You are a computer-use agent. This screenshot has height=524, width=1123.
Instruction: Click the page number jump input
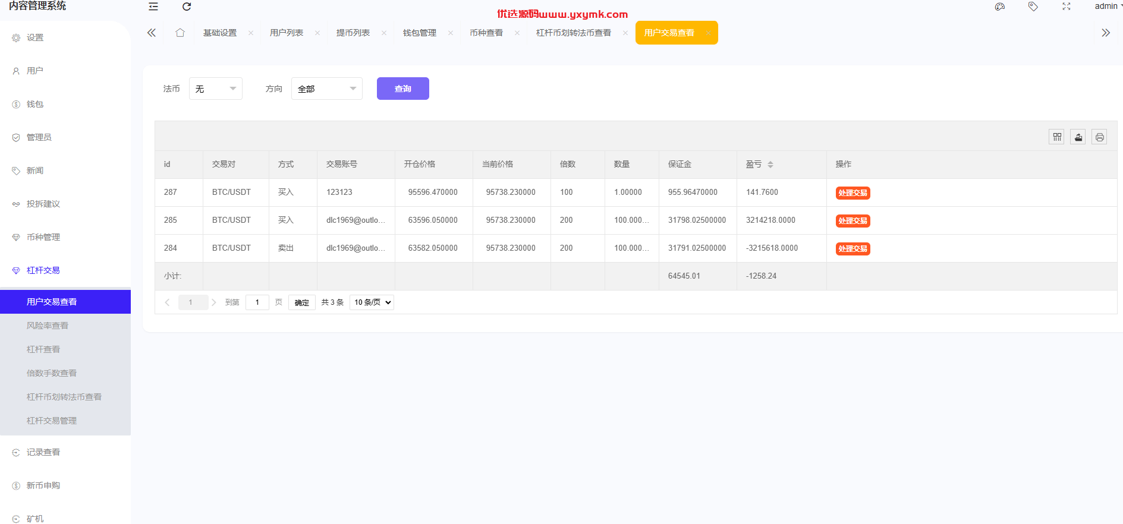pos(257,302)
